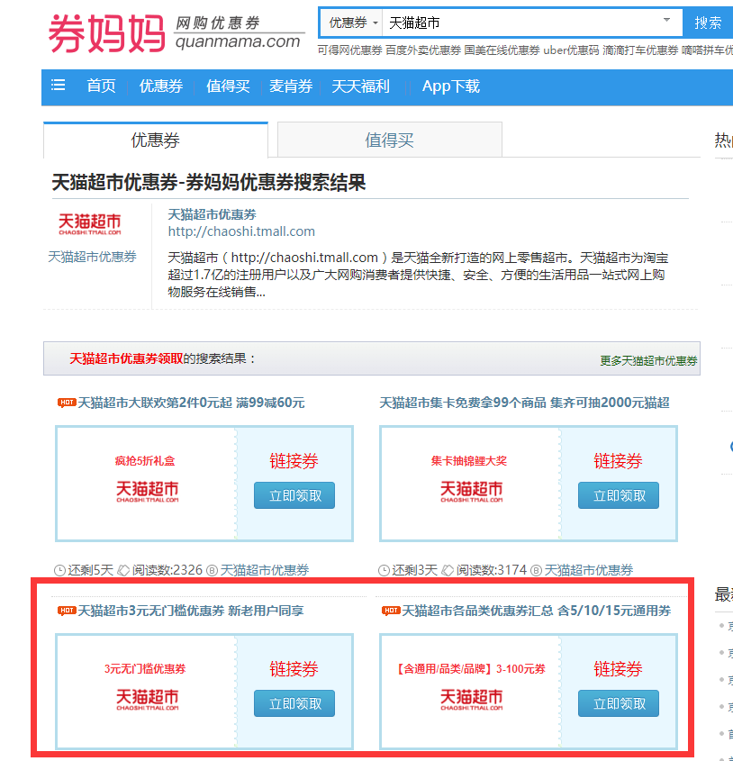733x761 pixels.
Task: Click the tag icon beside 阅读数:3174
Action: pos(448,570)
